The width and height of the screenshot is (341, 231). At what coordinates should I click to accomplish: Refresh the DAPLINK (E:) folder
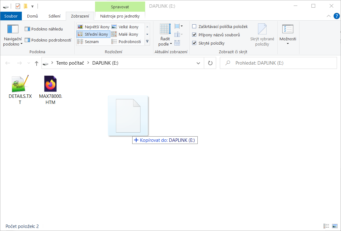(210, 63)
